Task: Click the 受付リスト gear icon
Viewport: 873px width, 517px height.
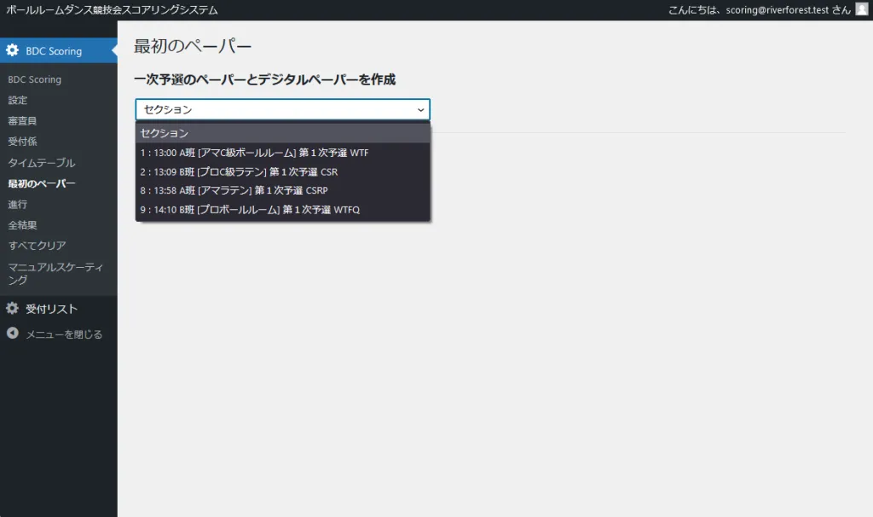Action: pos(13,309)
